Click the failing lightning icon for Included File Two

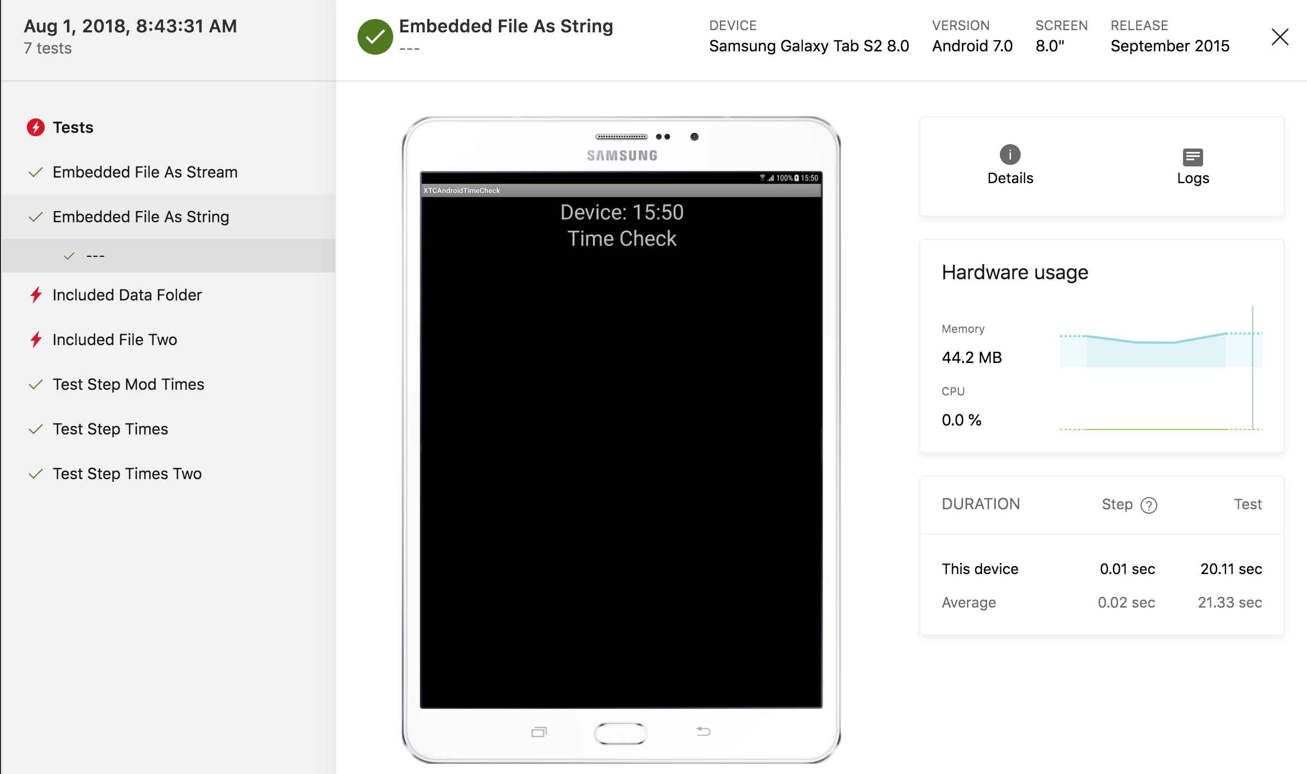(x=35, y=340)
